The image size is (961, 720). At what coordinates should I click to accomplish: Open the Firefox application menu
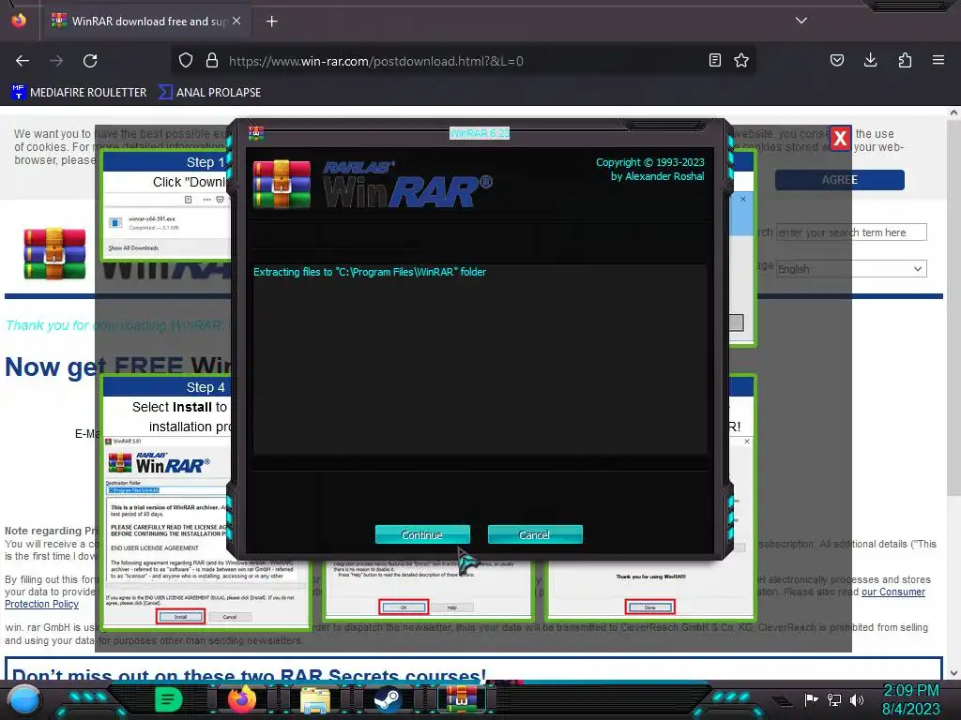click(x=938, y=60)
